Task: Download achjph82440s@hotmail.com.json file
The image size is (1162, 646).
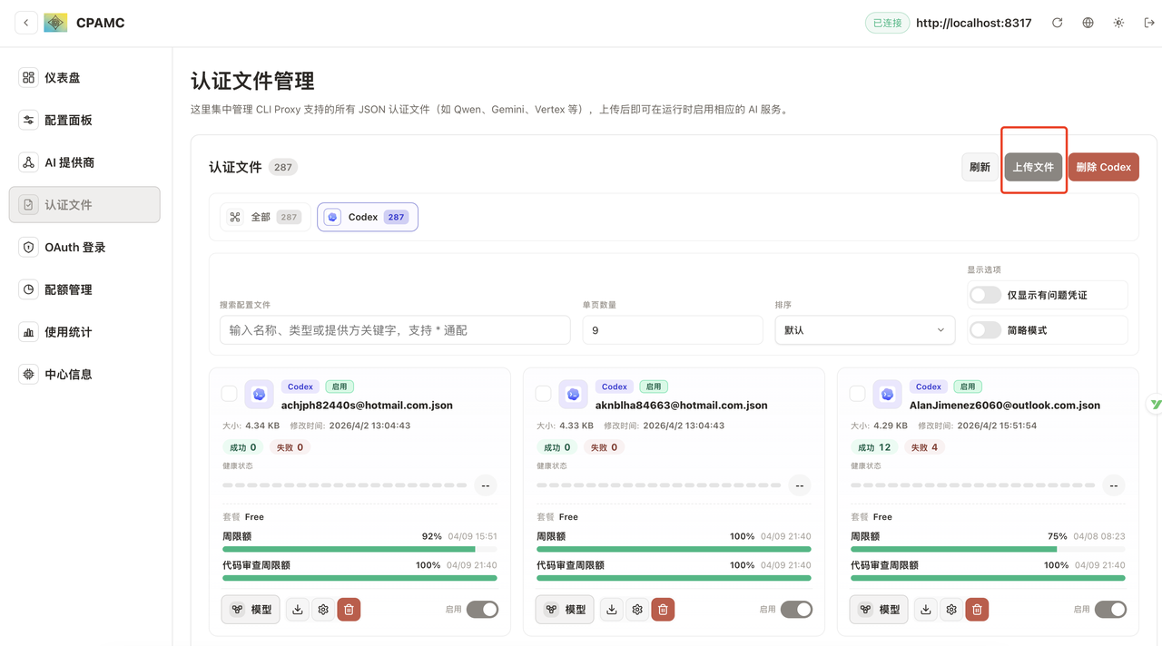Action: pos(298,610)
